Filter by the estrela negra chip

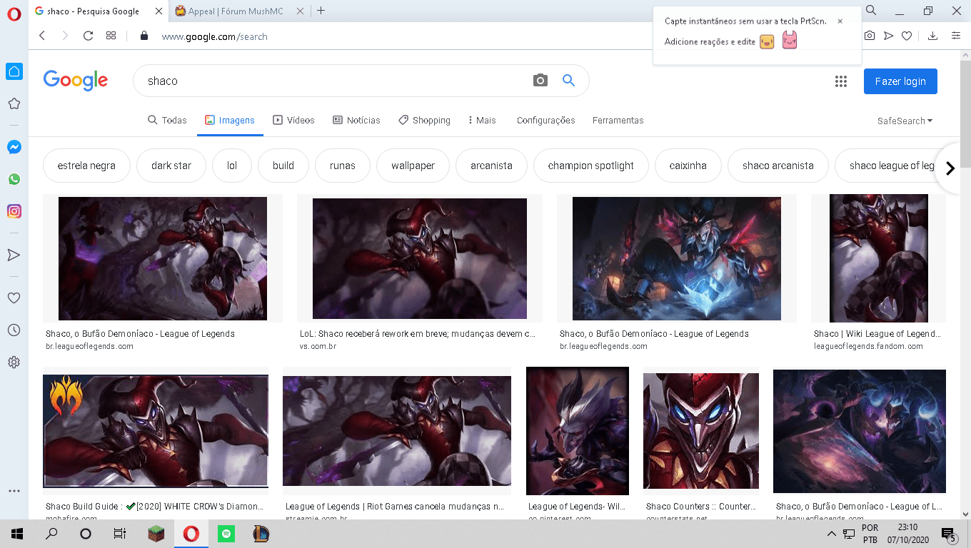pos(86,166)
